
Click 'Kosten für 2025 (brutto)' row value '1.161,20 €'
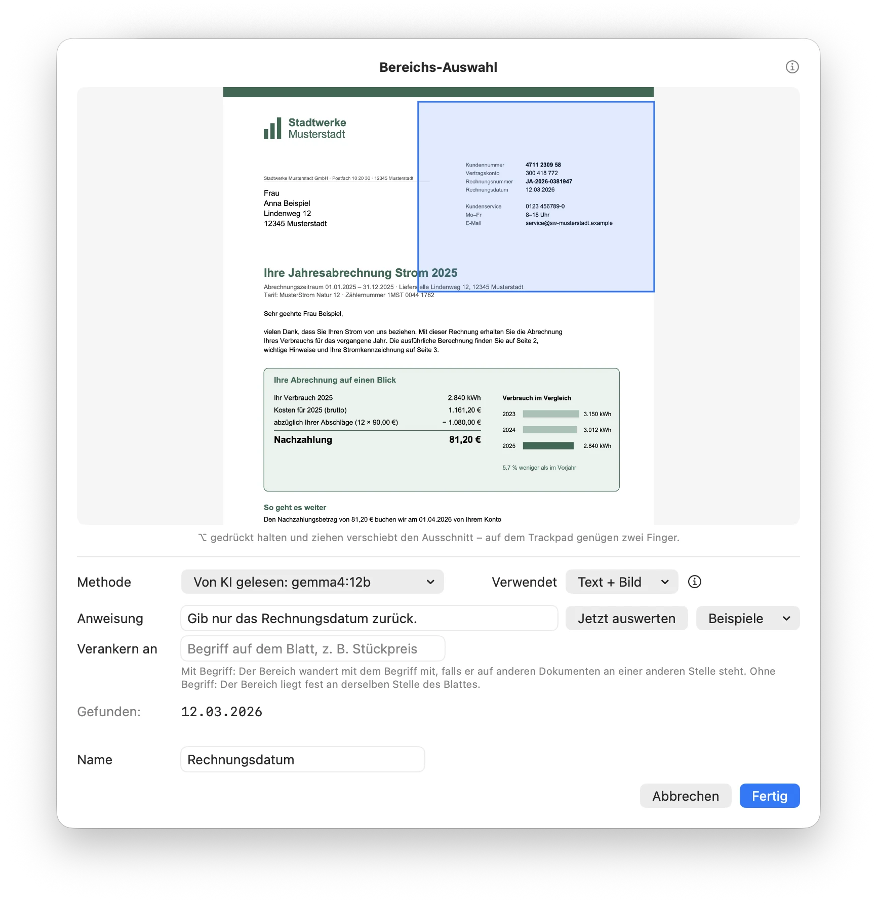pyautogui.click(x=465, y=410)
